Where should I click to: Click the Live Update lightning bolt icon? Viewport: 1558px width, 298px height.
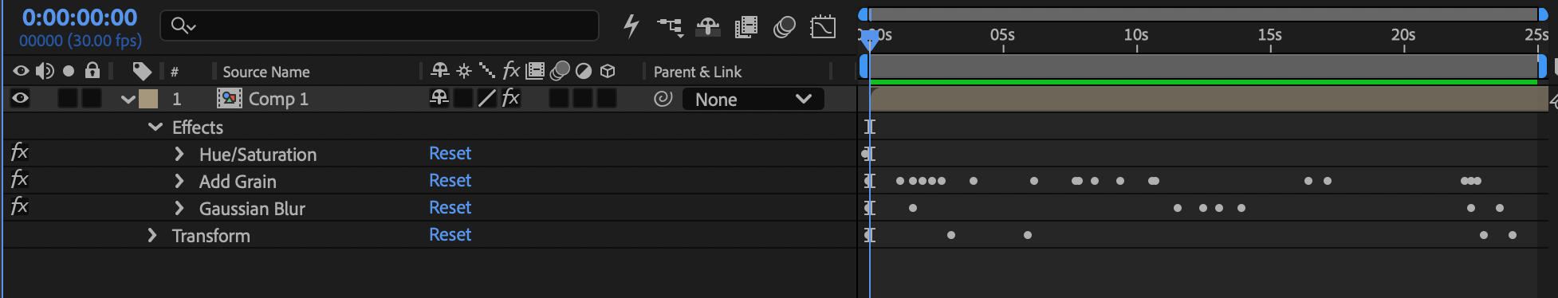click(631, 26)
